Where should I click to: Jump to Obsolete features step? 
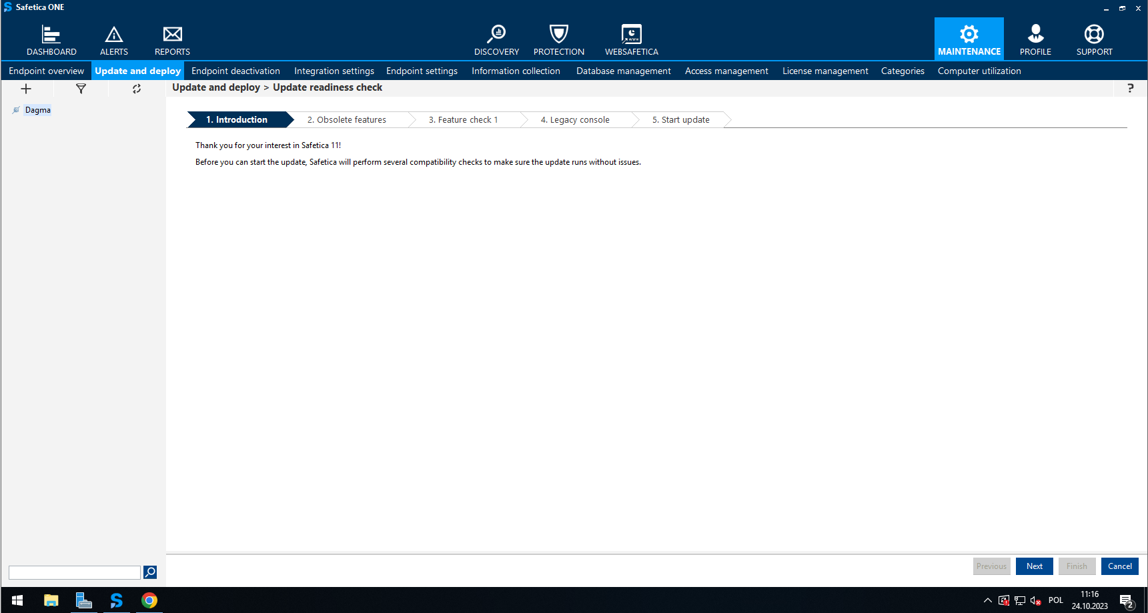coord(347,120)
